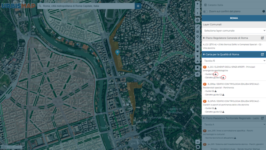
Task: Open the layers stack tool icon
Action: [x=198, y=51]
